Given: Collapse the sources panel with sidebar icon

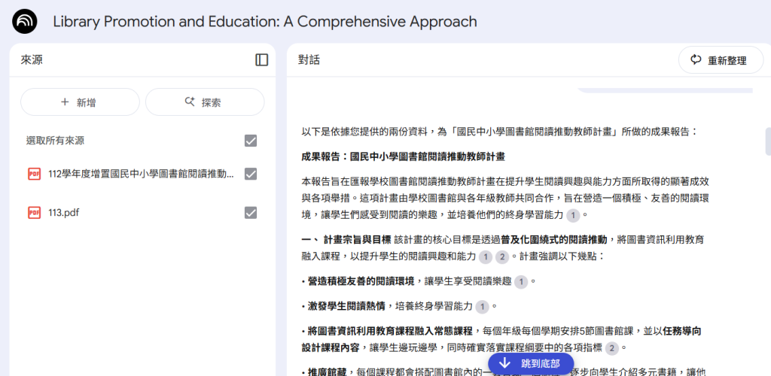Looking at the screenshot, I should (261, 59).
